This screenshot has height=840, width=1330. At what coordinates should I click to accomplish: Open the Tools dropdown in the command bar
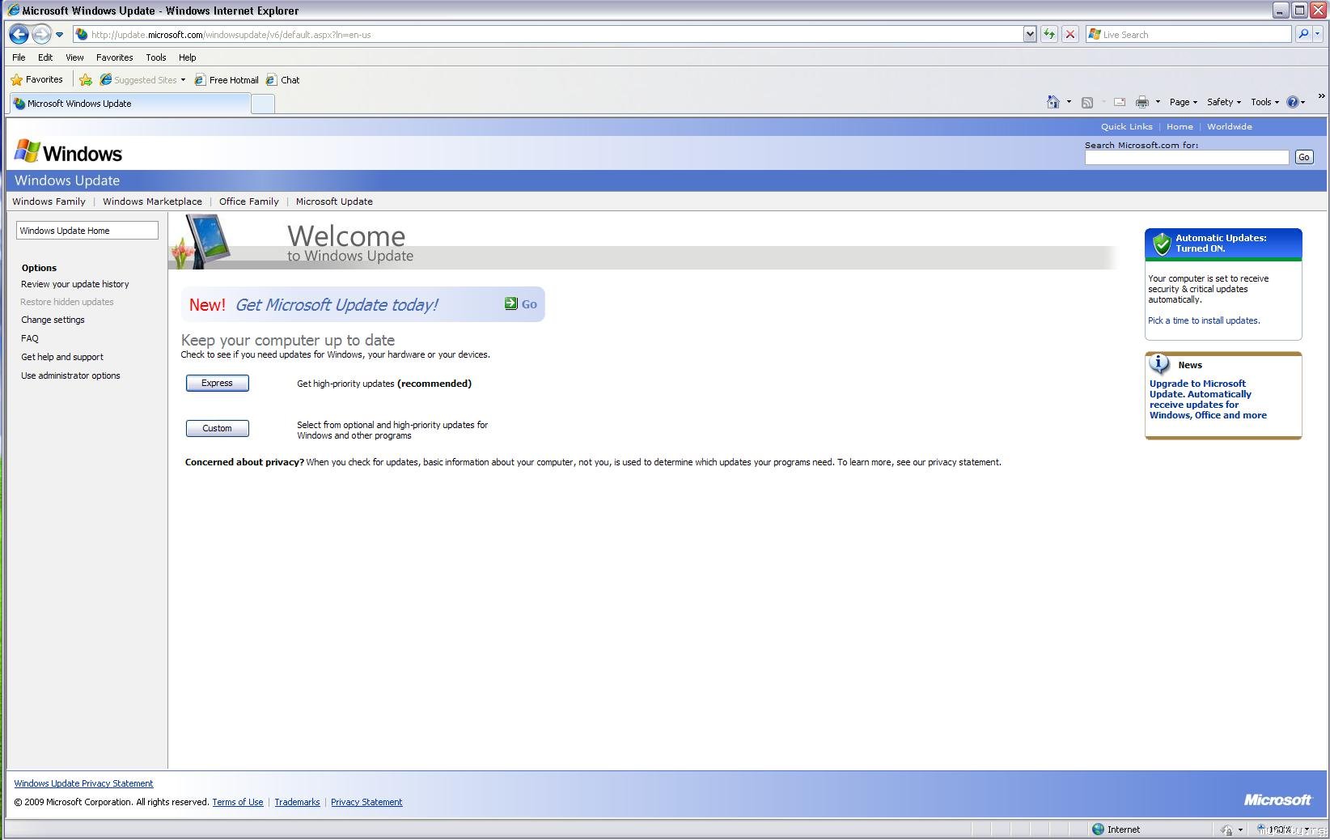(1265, 102)
